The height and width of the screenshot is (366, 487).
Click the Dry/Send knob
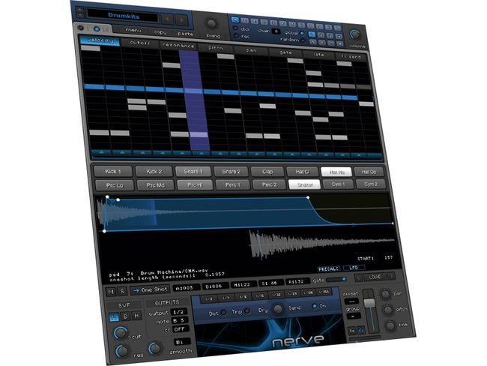278,309
